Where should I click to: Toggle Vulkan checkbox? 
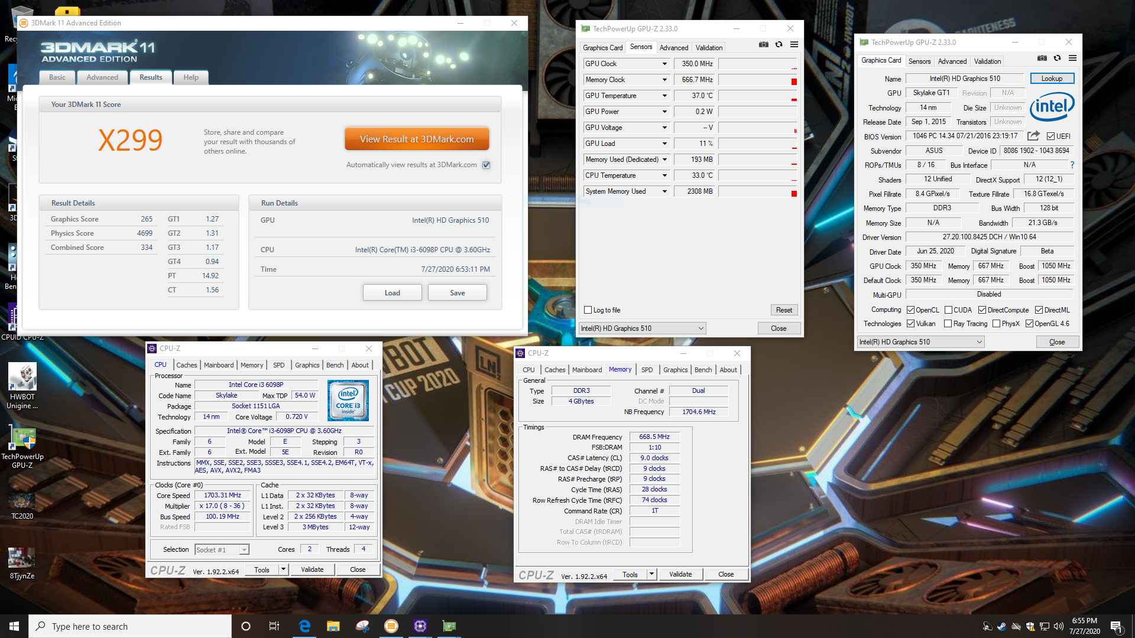(x=911, y=324)
